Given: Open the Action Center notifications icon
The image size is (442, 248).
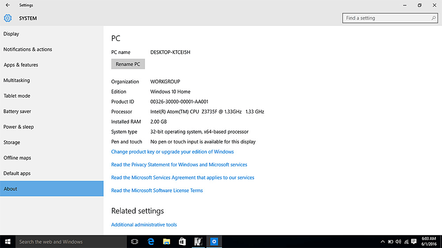Looking at the screenshot, I should coord(414,242).
